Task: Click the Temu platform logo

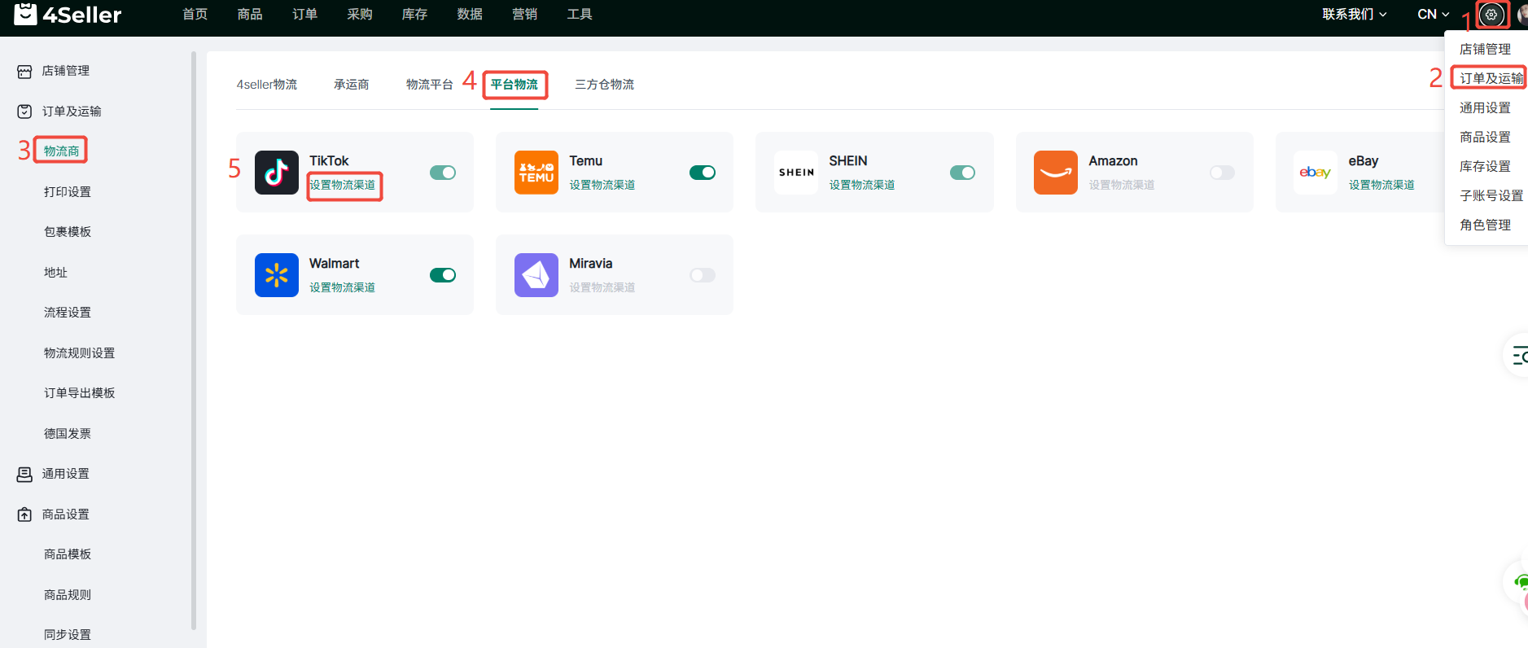Action: pos(536,173)
